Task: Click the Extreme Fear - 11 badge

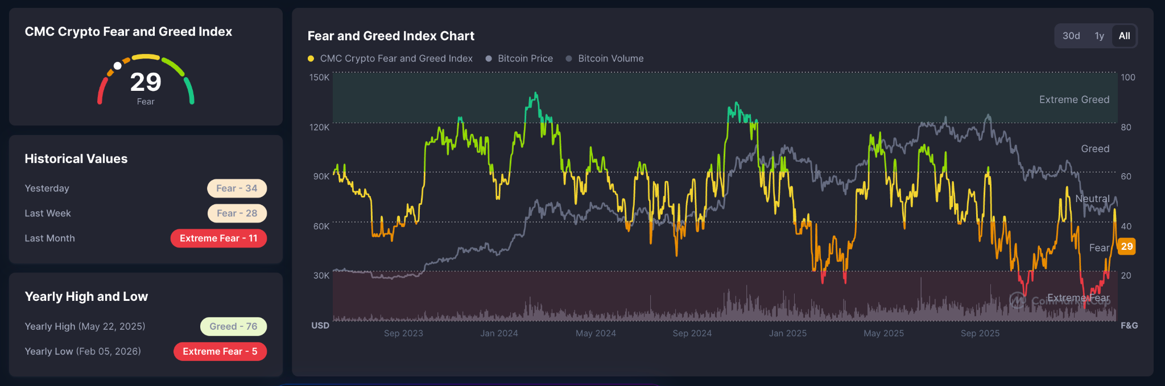Action: pos(218,238)
